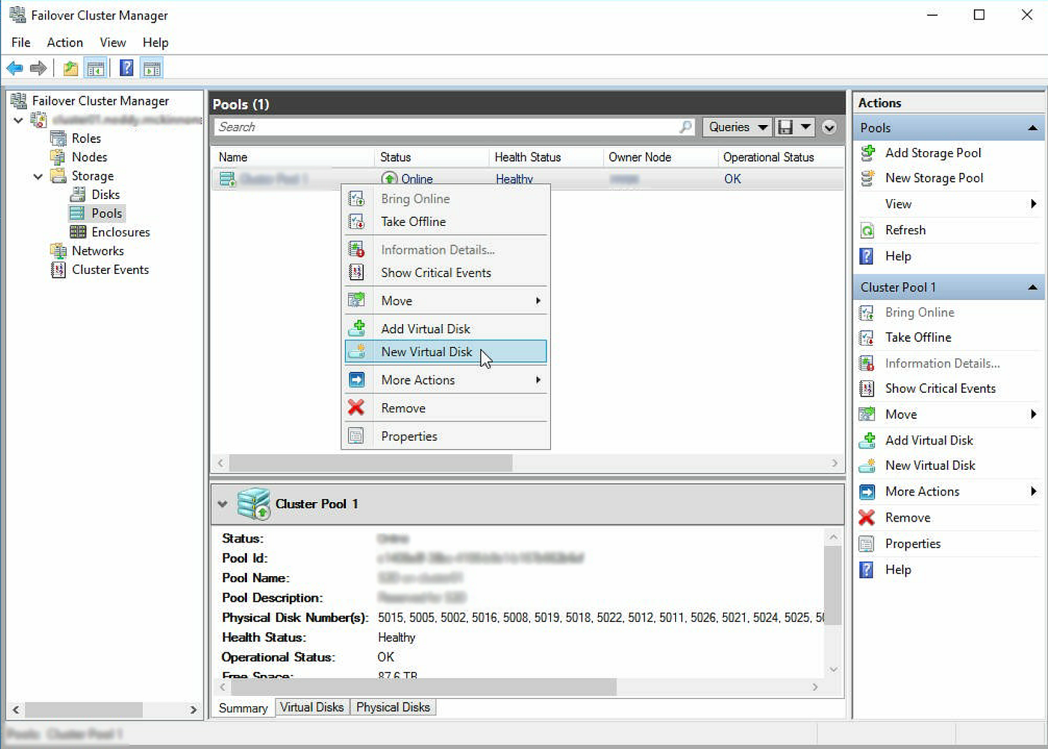Viewport: 1048px width, 749px height.
Task: Click the red Remove X in Actions pane
Action: [x=867, y=518]
